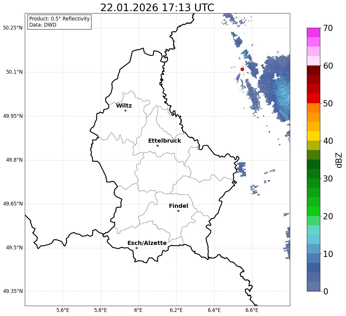346x316 pixels.
Task: Click the Wiltz label
Action: pyautogui.click(x=124, y=106)
